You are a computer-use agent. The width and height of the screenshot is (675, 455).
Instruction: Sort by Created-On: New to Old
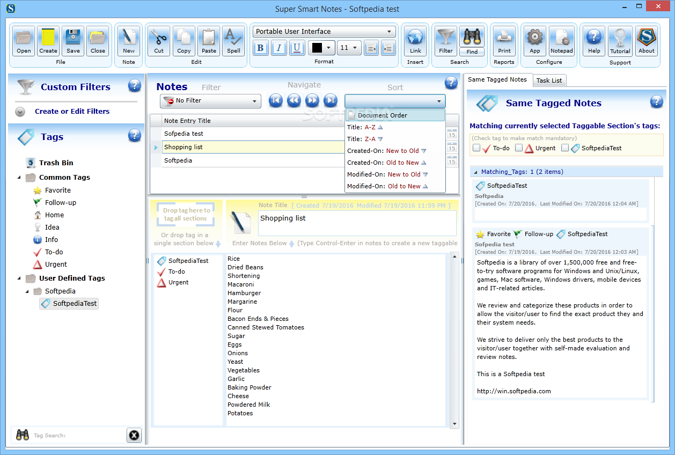point(395,151)
